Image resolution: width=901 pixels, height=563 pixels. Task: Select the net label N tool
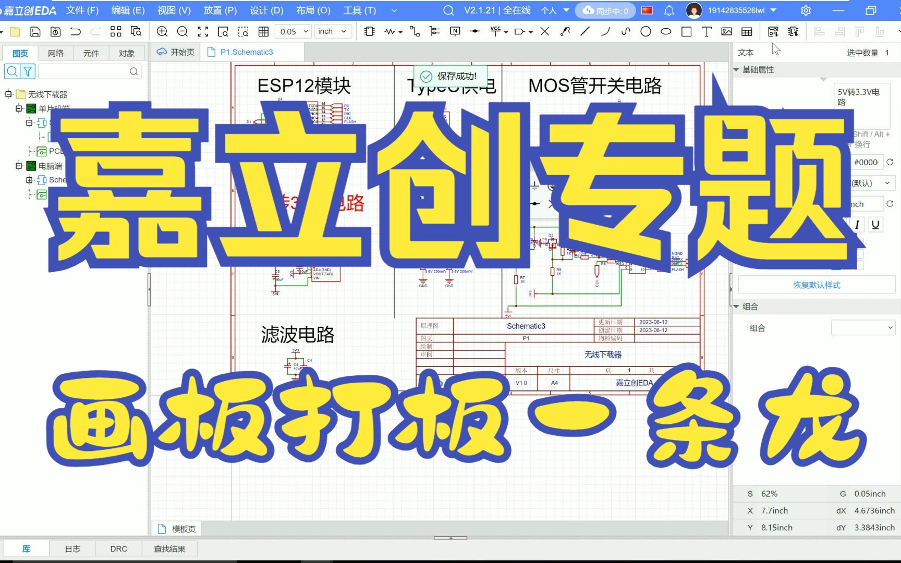(455, 32)
